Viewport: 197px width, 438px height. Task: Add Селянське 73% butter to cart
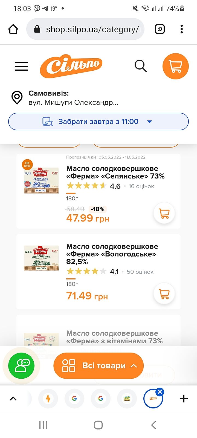tap(164, 213)
